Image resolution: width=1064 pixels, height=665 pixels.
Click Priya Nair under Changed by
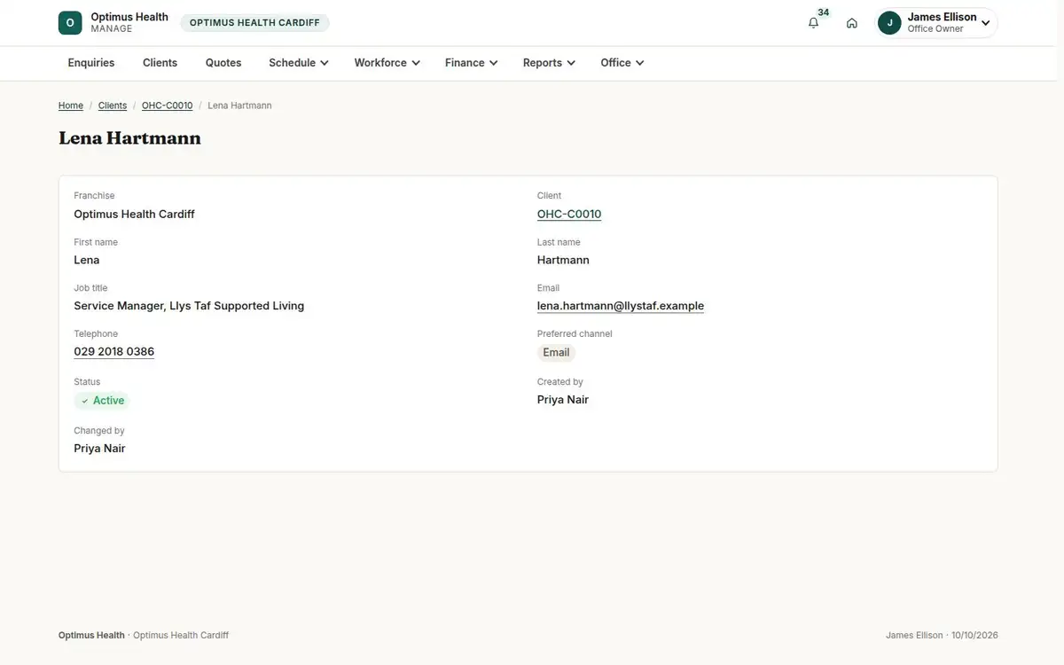(x=99, y=449)
